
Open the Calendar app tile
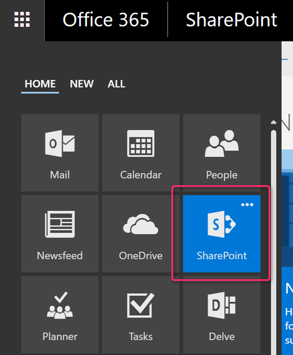click(141, 153)
